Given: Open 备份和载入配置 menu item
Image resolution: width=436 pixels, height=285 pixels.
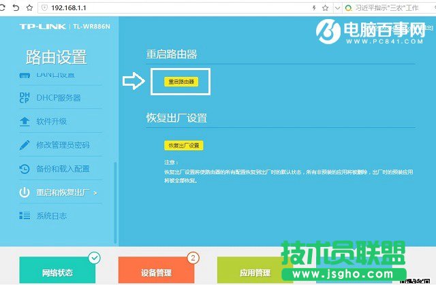Looking at the screenshot, I should pos(63,169).
